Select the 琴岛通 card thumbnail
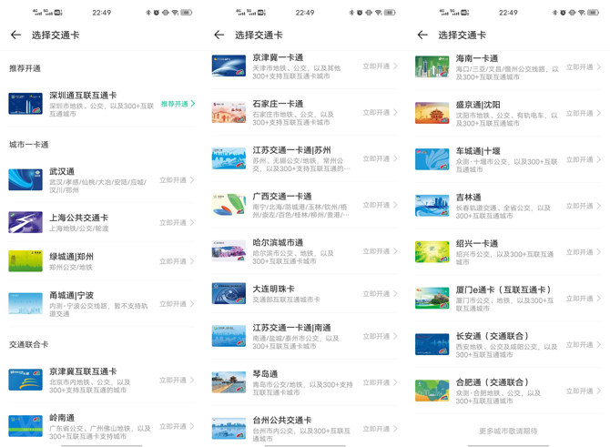 point(229,382)
